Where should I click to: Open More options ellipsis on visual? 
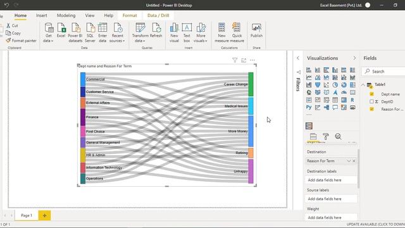pyautogui.click(x=252, y=60)
